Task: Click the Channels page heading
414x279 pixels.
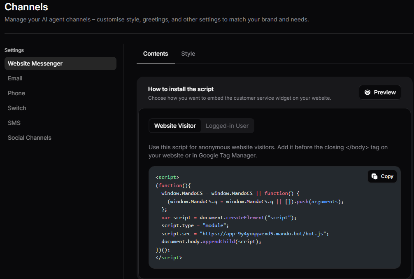Action: coord(26,7)
